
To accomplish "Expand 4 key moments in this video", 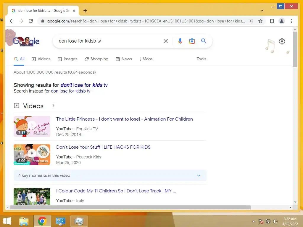I will point(110,176).
